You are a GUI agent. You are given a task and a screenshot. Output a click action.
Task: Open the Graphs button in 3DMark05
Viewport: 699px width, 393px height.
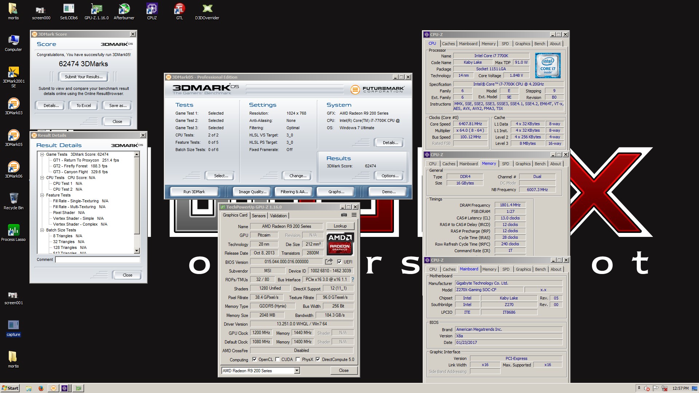(336, 192)
